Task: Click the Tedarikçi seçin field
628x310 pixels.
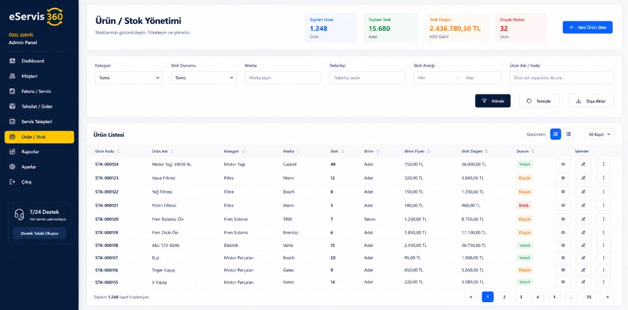Action: point(367,78)
